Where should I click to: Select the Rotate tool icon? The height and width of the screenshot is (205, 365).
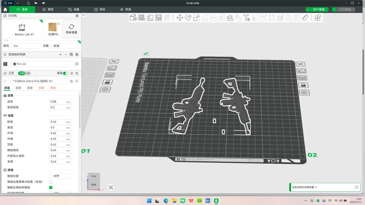(188, 18)
